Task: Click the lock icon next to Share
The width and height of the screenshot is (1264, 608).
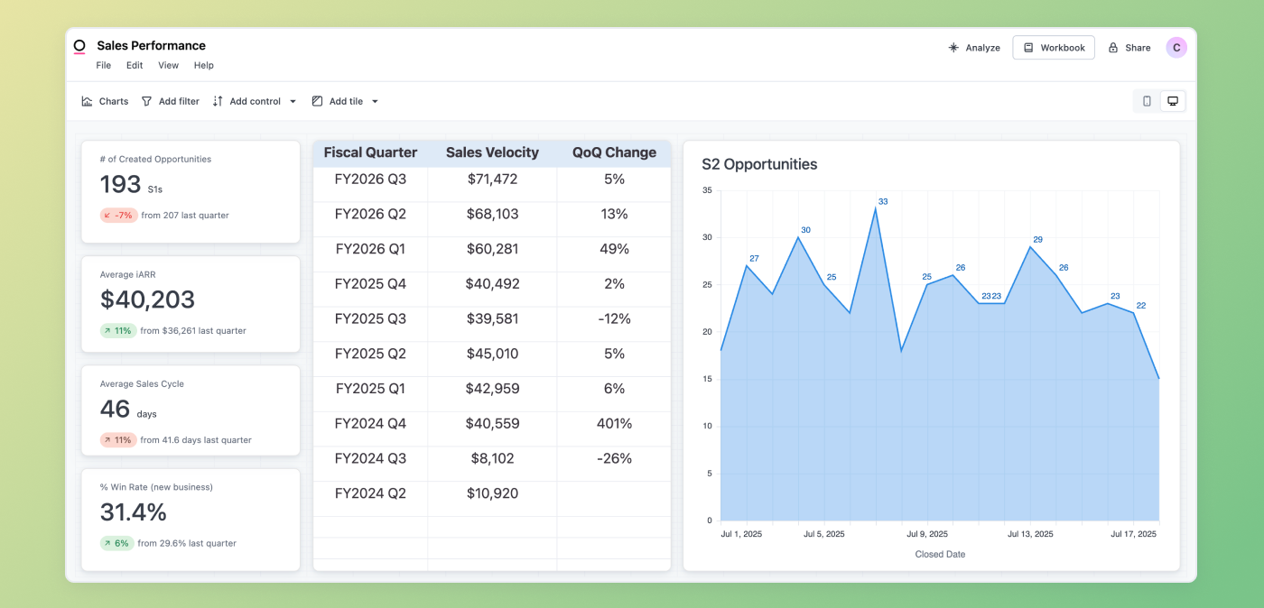Action: pos(1111,47)
